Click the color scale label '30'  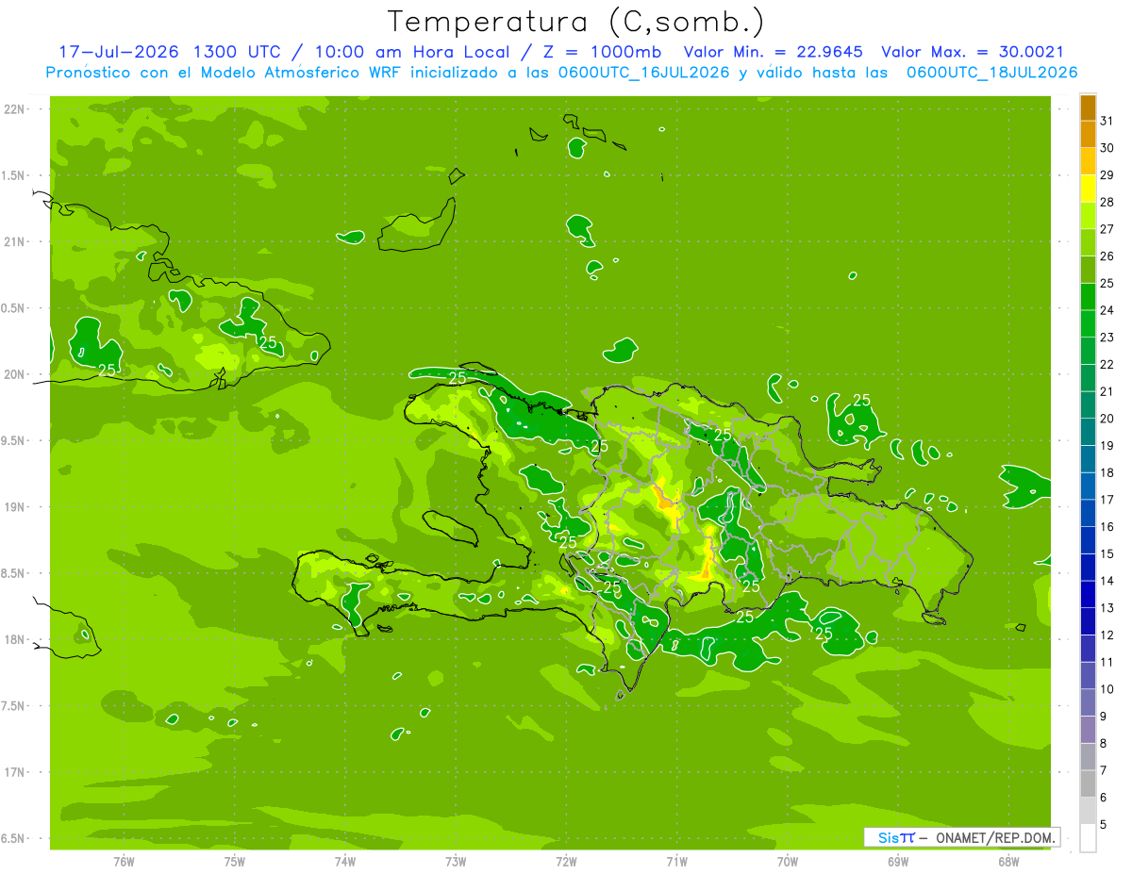tap(1107, 148)
